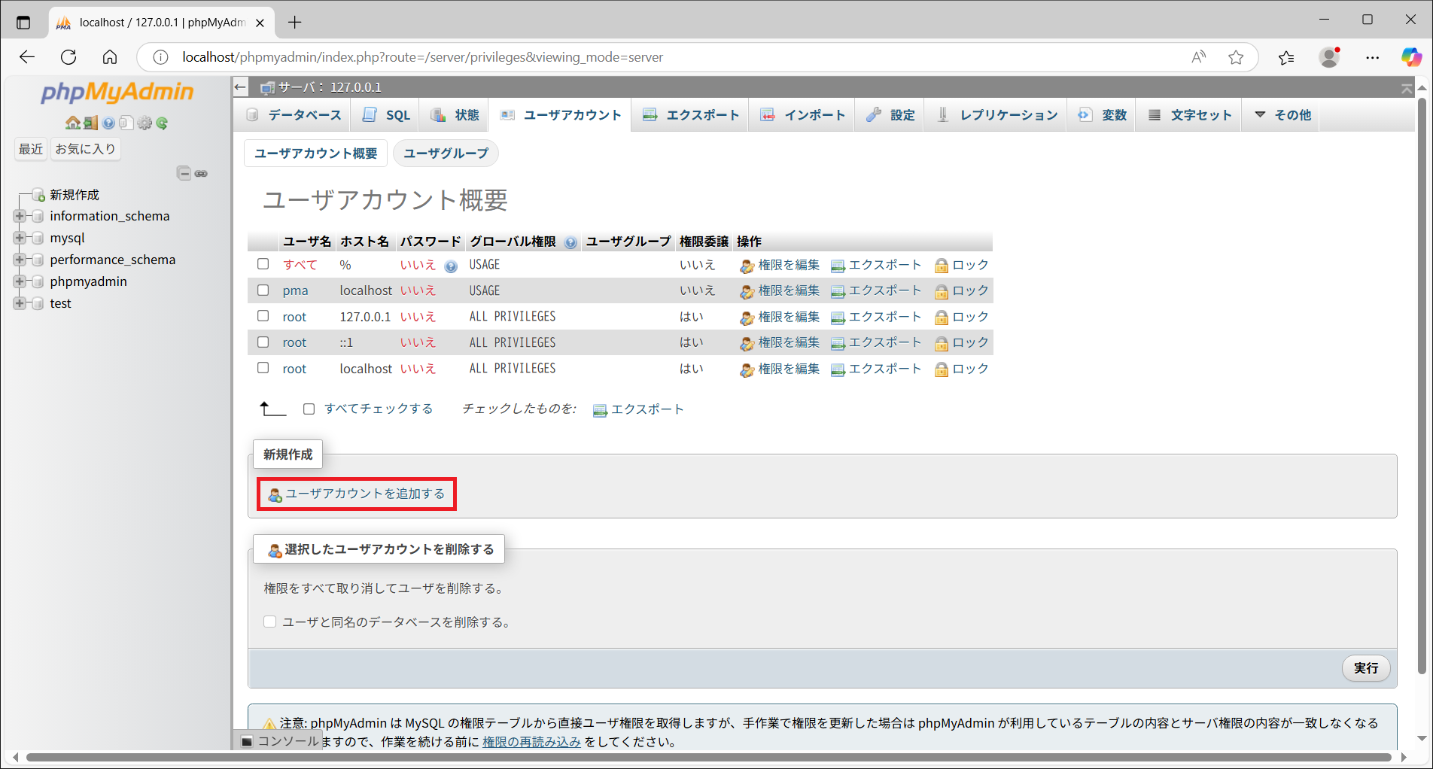Check the box for root 127.0.0.1
This screenshot has width=1433, height=769.
click(x=263, y=316)
